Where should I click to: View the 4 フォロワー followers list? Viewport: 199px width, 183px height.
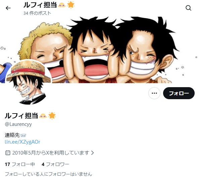coord(55,164)
